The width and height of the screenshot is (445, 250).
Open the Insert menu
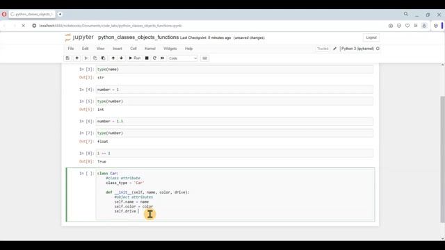pos(118,49)
